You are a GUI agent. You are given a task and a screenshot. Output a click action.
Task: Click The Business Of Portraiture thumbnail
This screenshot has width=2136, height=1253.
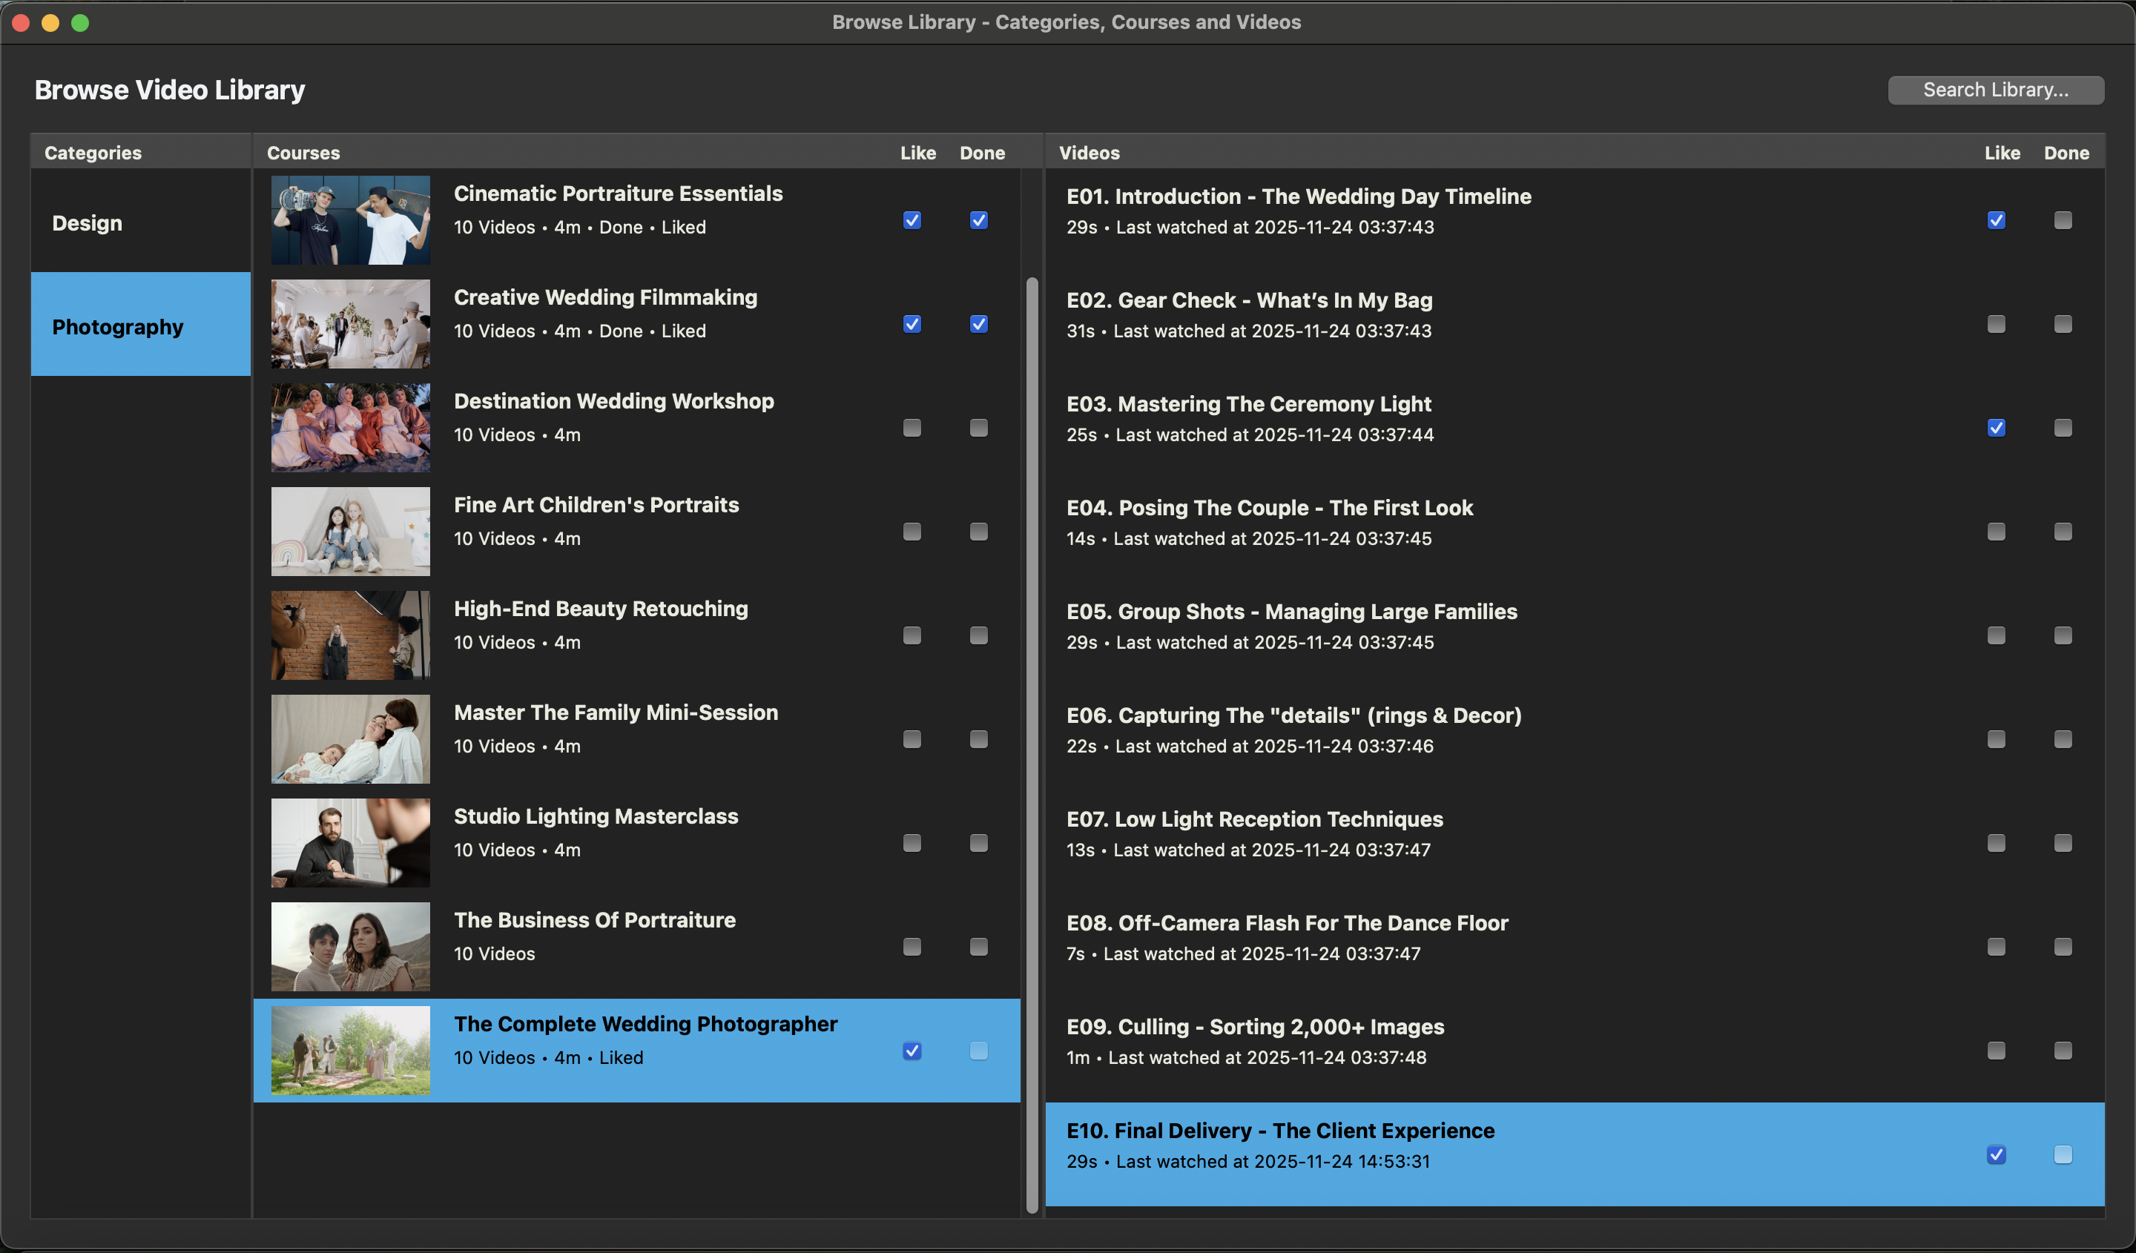click(x=350, y=946)
